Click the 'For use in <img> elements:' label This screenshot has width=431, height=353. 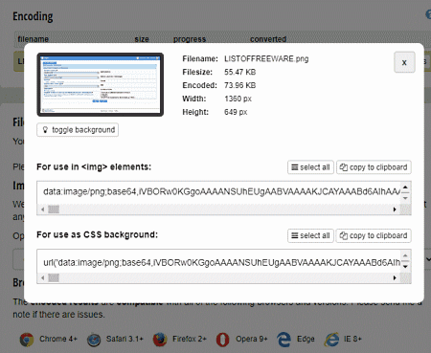point(94,167)
